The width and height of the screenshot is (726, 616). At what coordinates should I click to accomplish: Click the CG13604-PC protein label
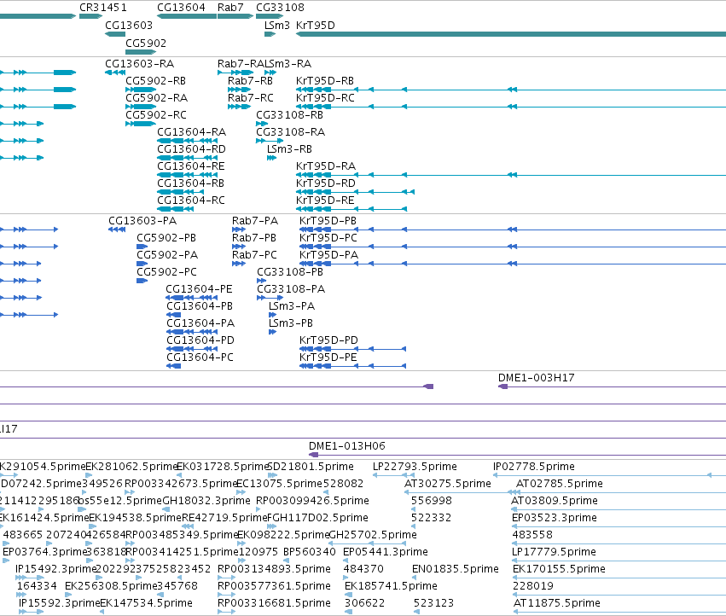pos(200,358)
